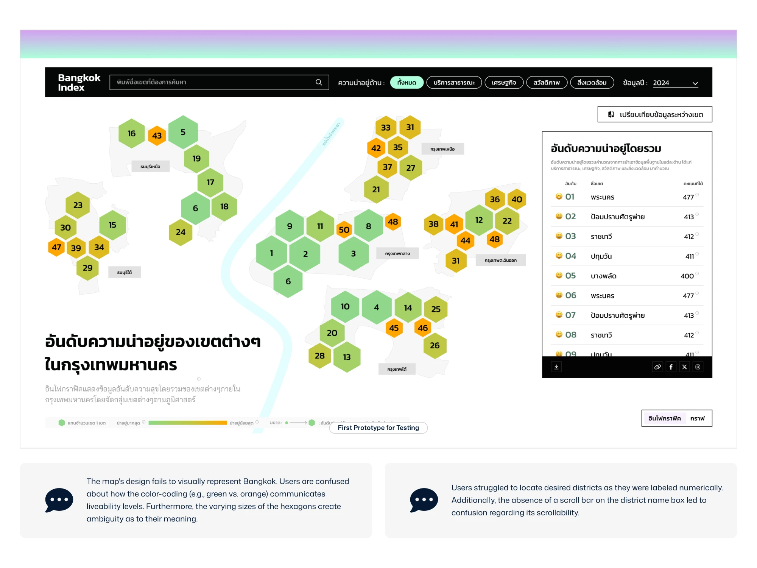Click hexagon numbered 28
The image size is (757, 568).
[320, 356]
